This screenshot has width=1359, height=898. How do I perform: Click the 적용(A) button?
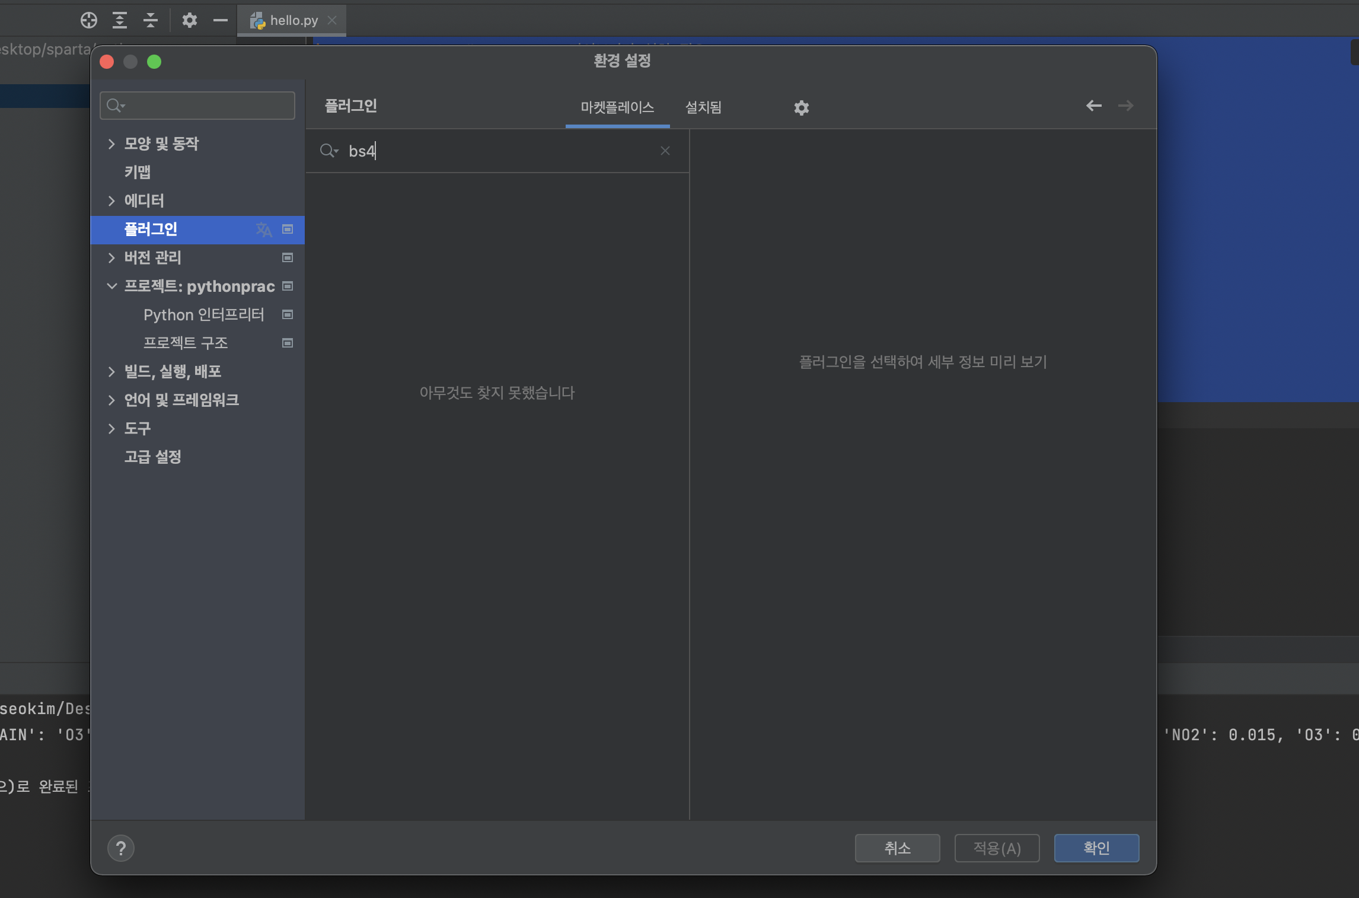pos(997,848)
